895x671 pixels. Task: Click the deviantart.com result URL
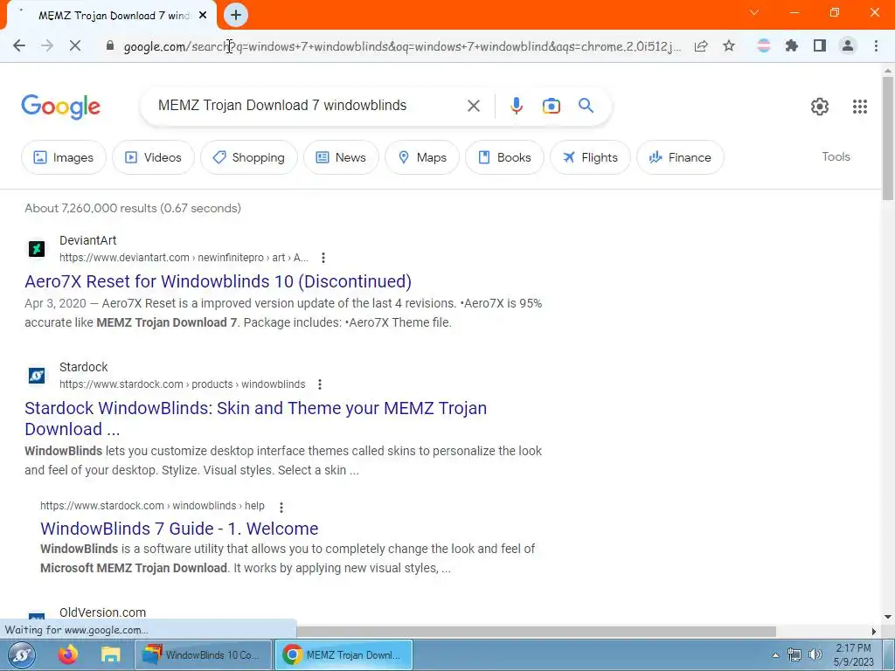[184, 258]
